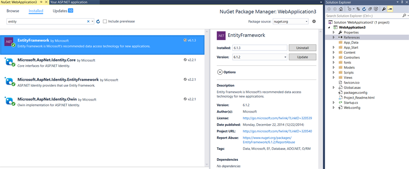
Task: Toggle the Preview Selected Items button
Action: point(390,9)
